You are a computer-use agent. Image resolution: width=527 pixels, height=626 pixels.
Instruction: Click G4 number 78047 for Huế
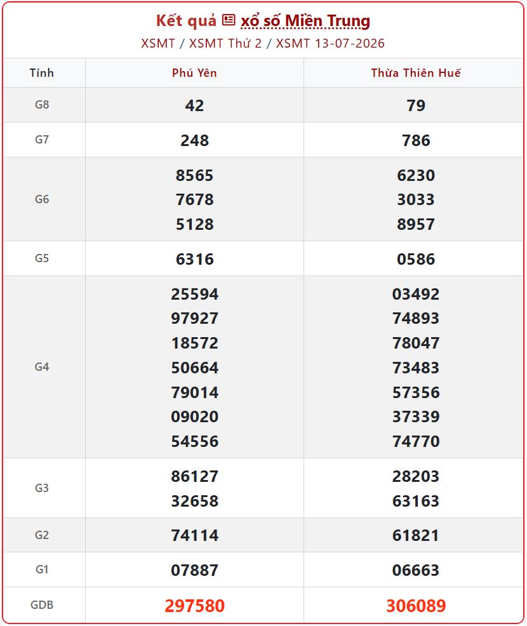(416, 343)
